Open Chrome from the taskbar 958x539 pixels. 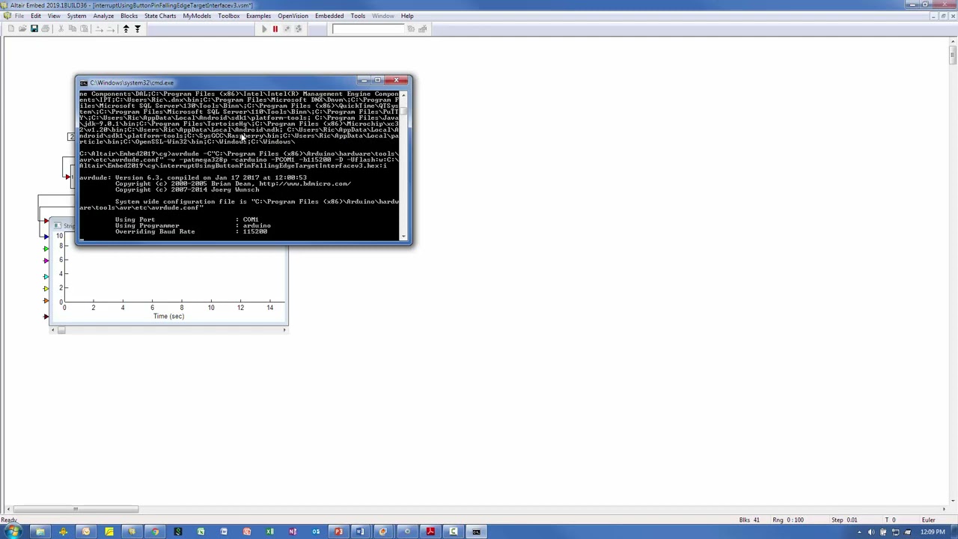pyautogui.click(x=155, y=532)
